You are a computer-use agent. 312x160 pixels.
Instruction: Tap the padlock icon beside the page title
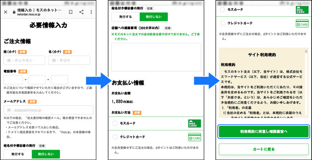[14, 12]
